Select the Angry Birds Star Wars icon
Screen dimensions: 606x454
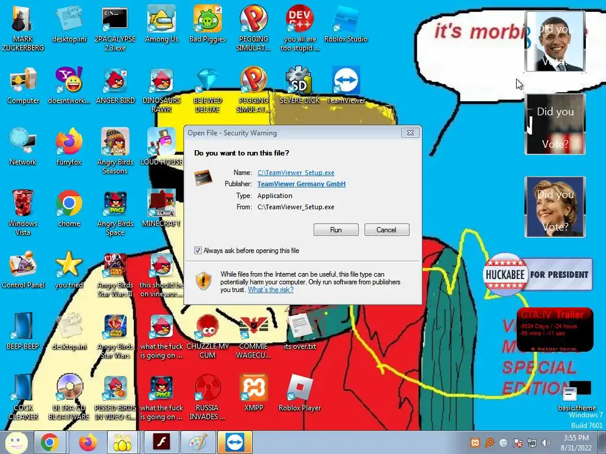tap(115, 336)
